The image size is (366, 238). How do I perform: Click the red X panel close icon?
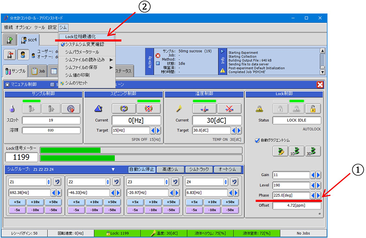(320, 85)
